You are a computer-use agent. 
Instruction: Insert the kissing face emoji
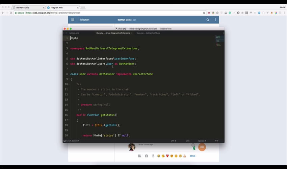coord(163,156)
